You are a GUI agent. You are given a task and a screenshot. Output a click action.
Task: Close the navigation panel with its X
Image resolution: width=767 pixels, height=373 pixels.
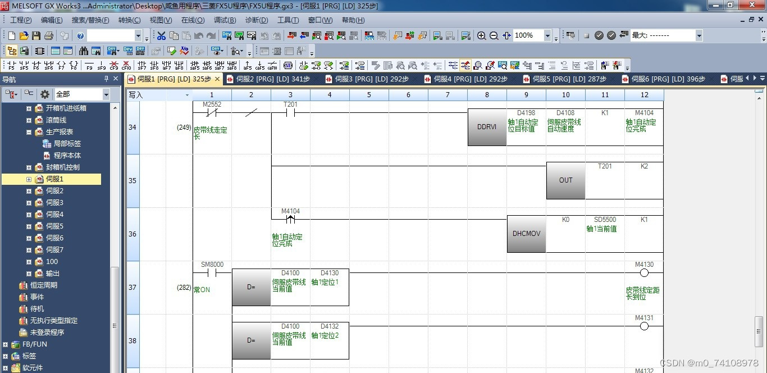(116, 79)
